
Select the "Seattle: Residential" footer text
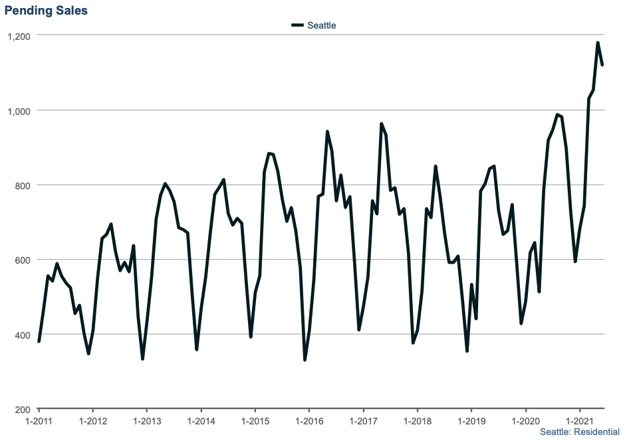(579, 432)
